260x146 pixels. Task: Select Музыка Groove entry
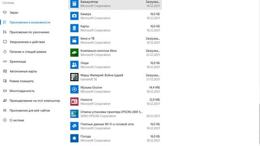point(115,89)
